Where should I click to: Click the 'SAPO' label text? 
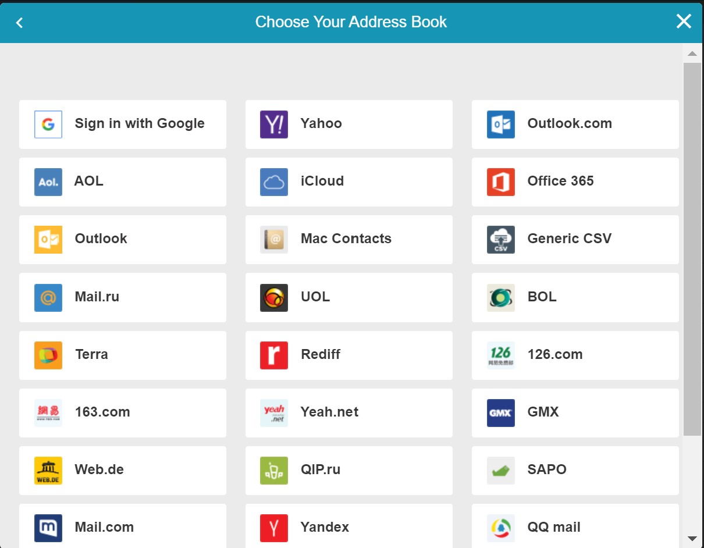pos(547,469)
